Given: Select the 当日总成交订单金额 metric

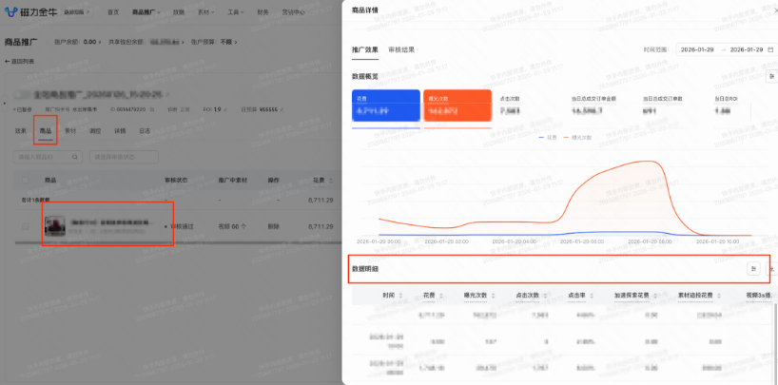Looking at the screenshot, I should pos(602,106).
